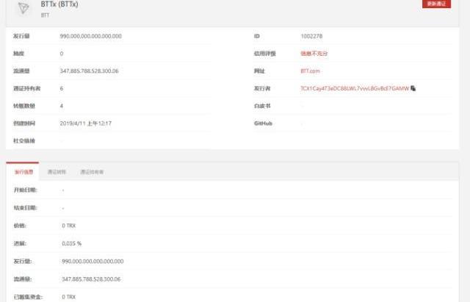Click the GitHub label

point(263,123)
